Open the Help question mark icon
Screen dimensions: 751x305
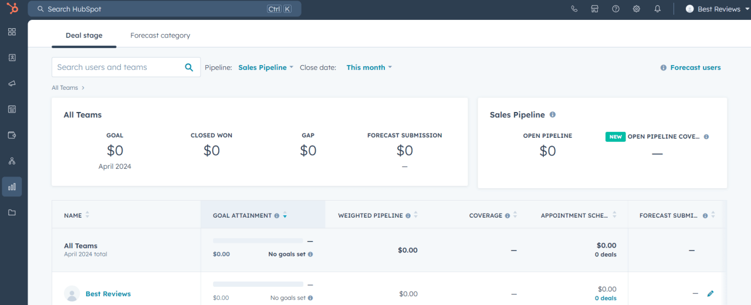click(615, 9)
